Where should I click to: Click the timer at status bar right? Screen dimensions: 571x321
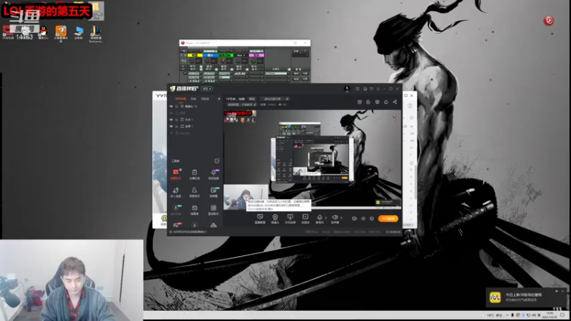click(x=393, y=232)
